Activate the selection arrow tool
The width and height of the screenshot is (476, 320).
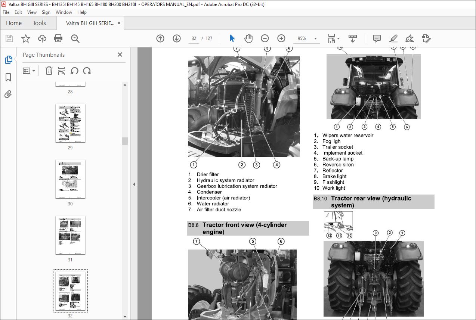coord(232,38)
